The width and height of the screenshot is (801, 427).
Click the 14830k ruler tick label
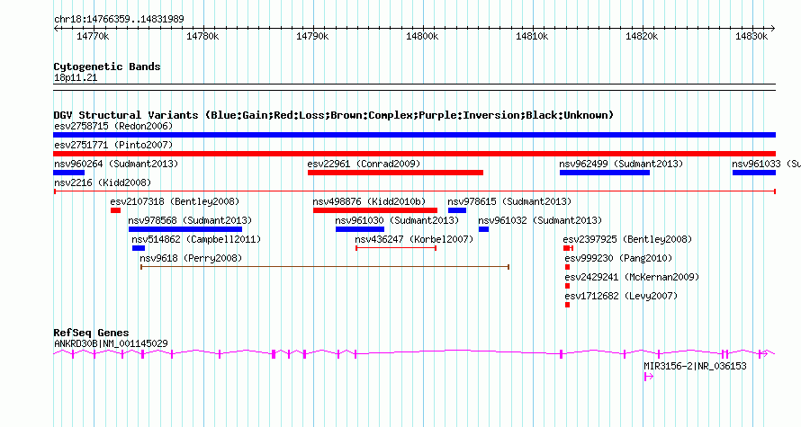[752, 37]
